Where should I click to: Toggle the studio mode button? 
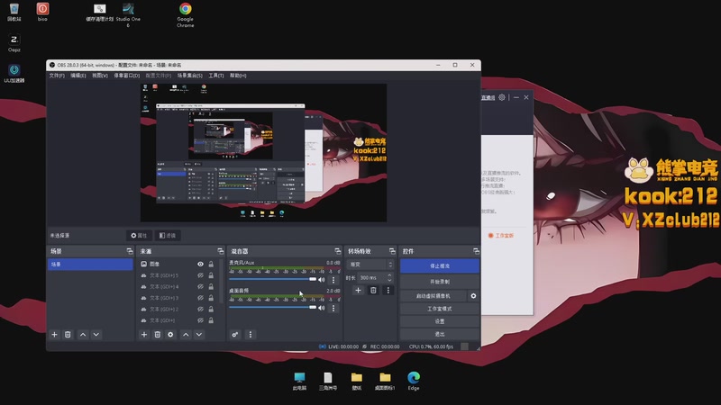440,309
